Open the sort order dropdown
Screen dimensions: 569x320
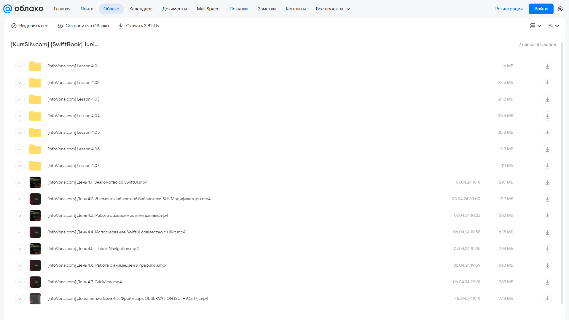pos(553,26)
